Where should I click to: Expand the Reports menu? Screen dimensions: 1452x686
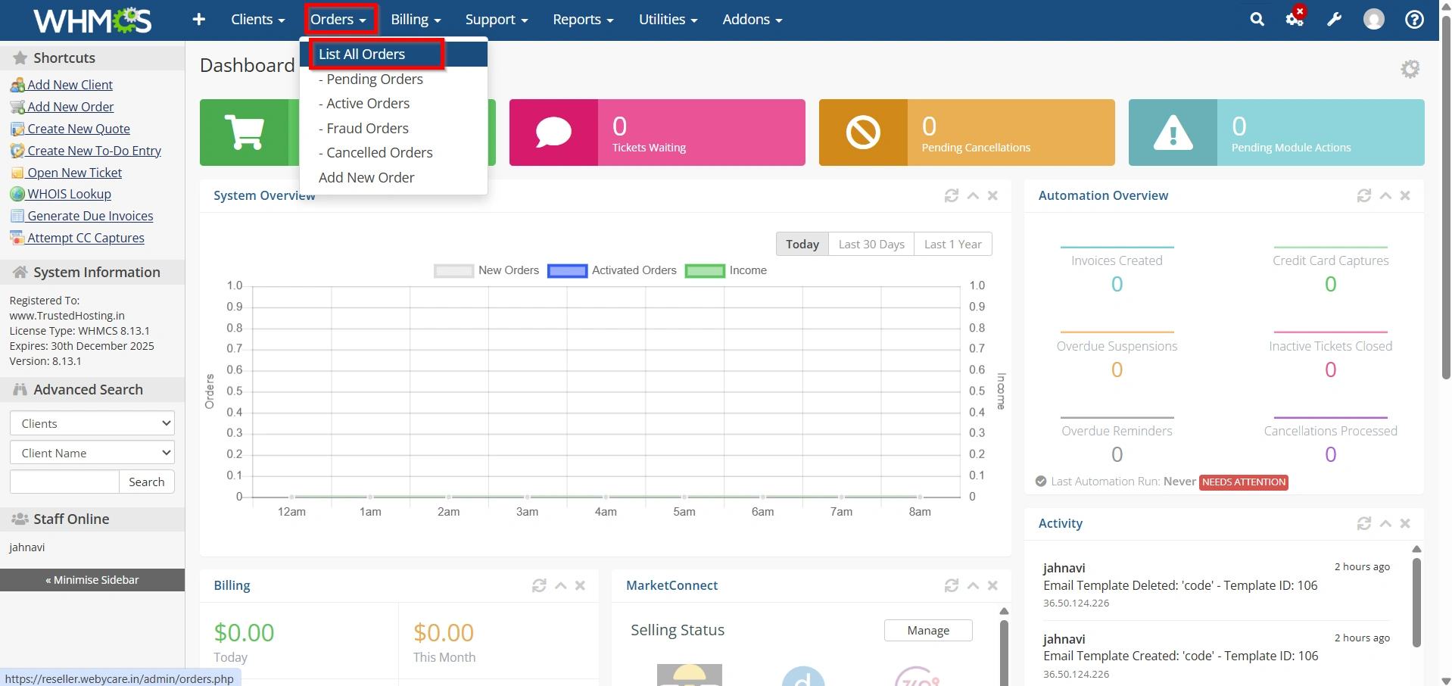pyautogui.click(x=583, y=20)
